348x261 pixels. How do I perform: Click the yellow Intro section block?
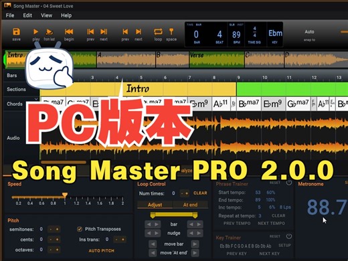tap(138, 89)
